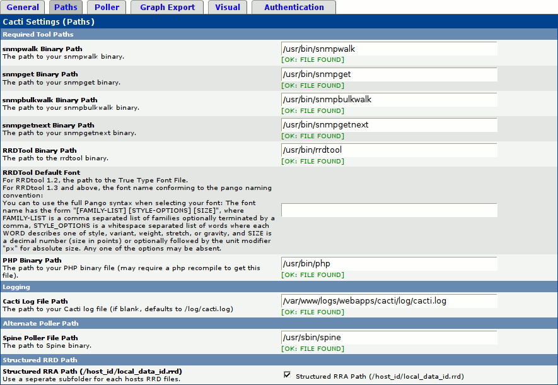Click into the snmpgetnext Binary Path field
Image resolution: width=558 pixels, height=385 pixels.
pyautogui.click(x=389, y=125)
